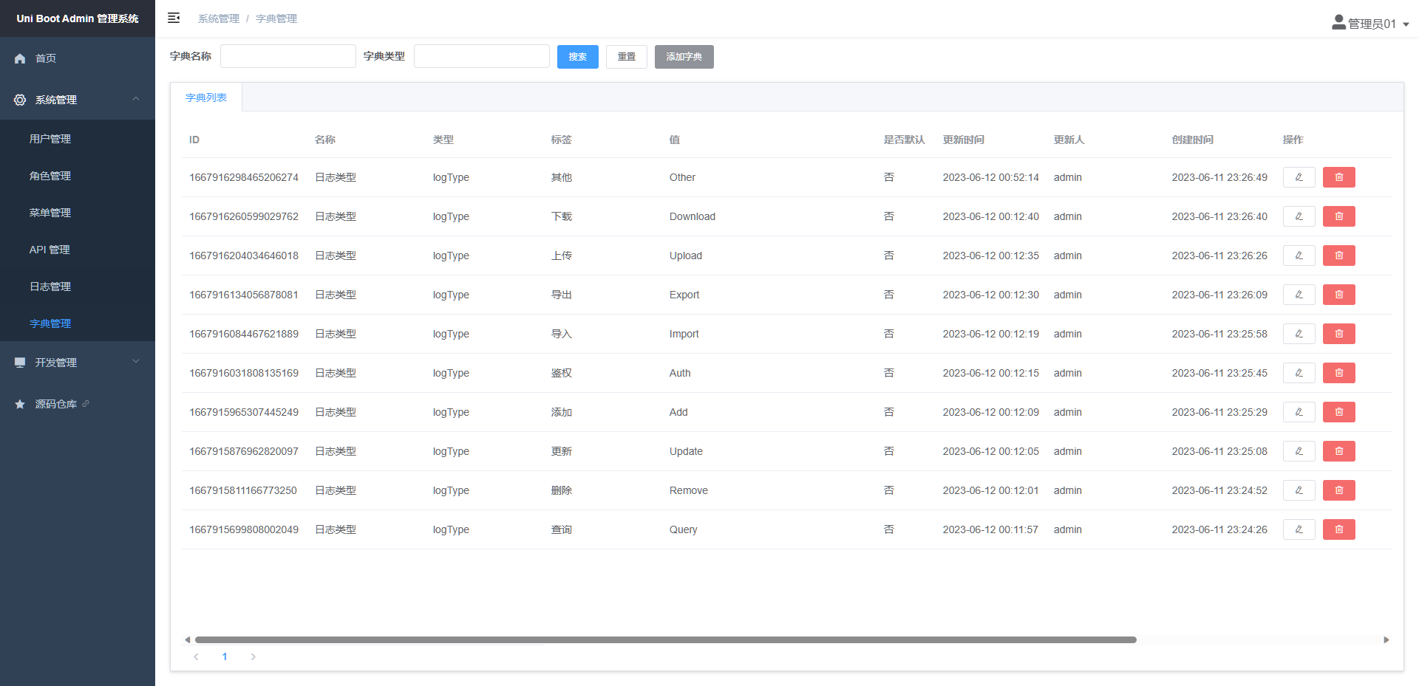Select the 字典列表 tab
This screenshot has width=1419, height=686.
click(206, 97)
